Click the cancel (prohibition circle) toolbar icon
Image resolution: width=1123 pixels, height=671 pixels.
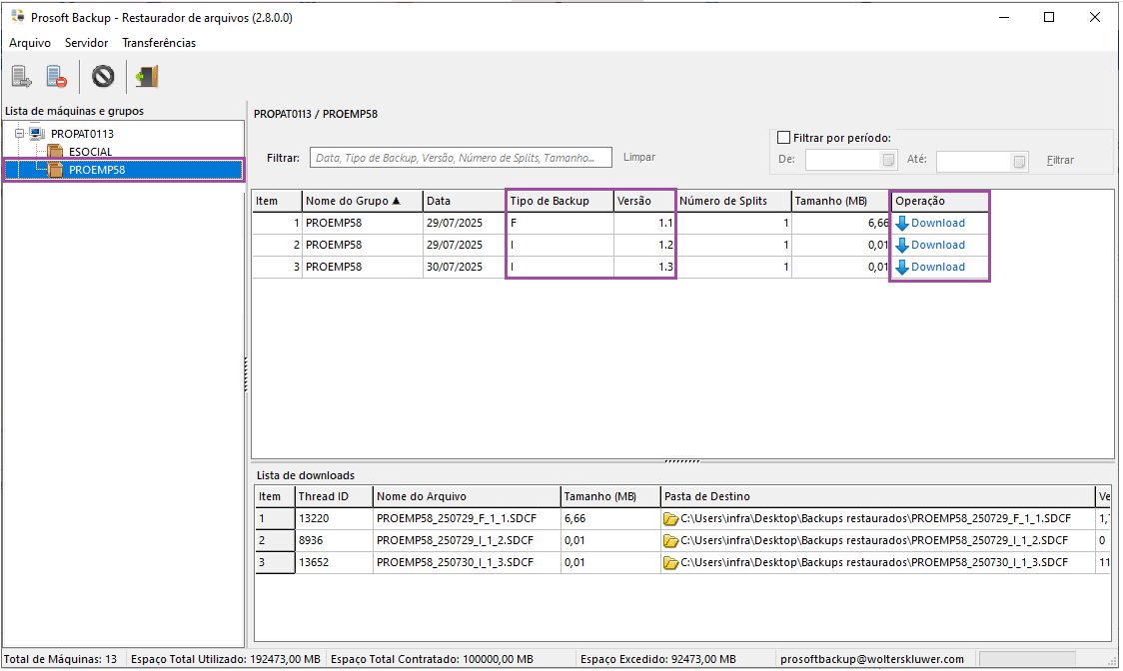(103, 76)
